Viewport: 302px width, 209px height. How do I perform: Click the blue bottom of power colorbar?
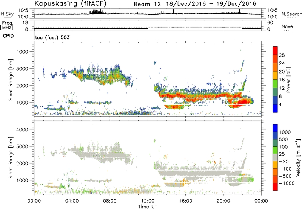click(x=275, y=108)
